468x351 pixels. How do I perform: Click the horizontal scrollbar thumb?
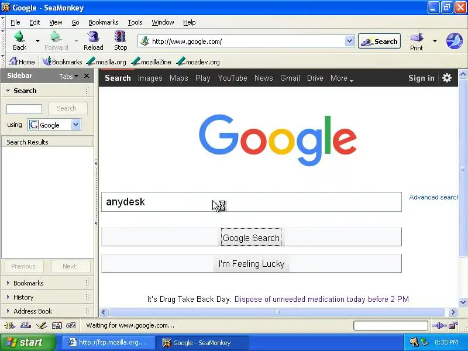pos(277,312)
